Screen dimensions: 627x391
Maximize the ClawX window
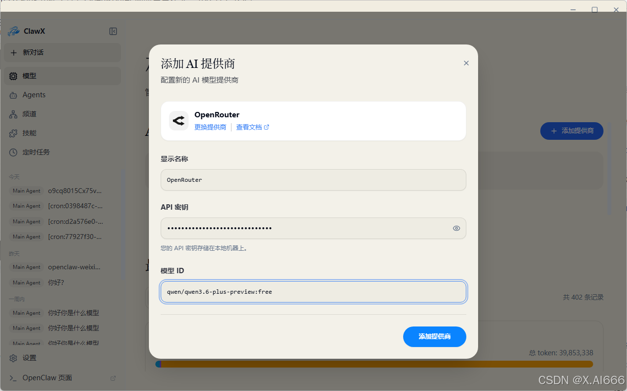[595, 10]
